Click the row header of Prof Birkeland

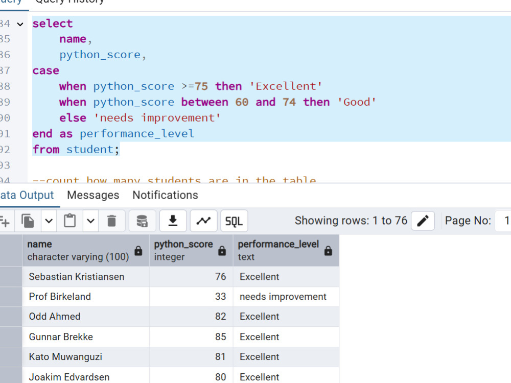pyautogui.click(x=11, y=297)
